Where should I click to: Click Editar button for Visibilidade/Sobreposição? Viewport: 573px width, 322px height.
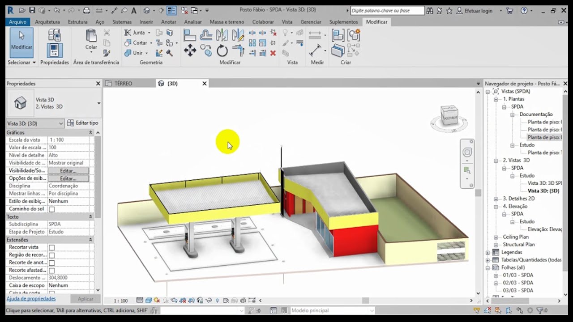(68, 171)
